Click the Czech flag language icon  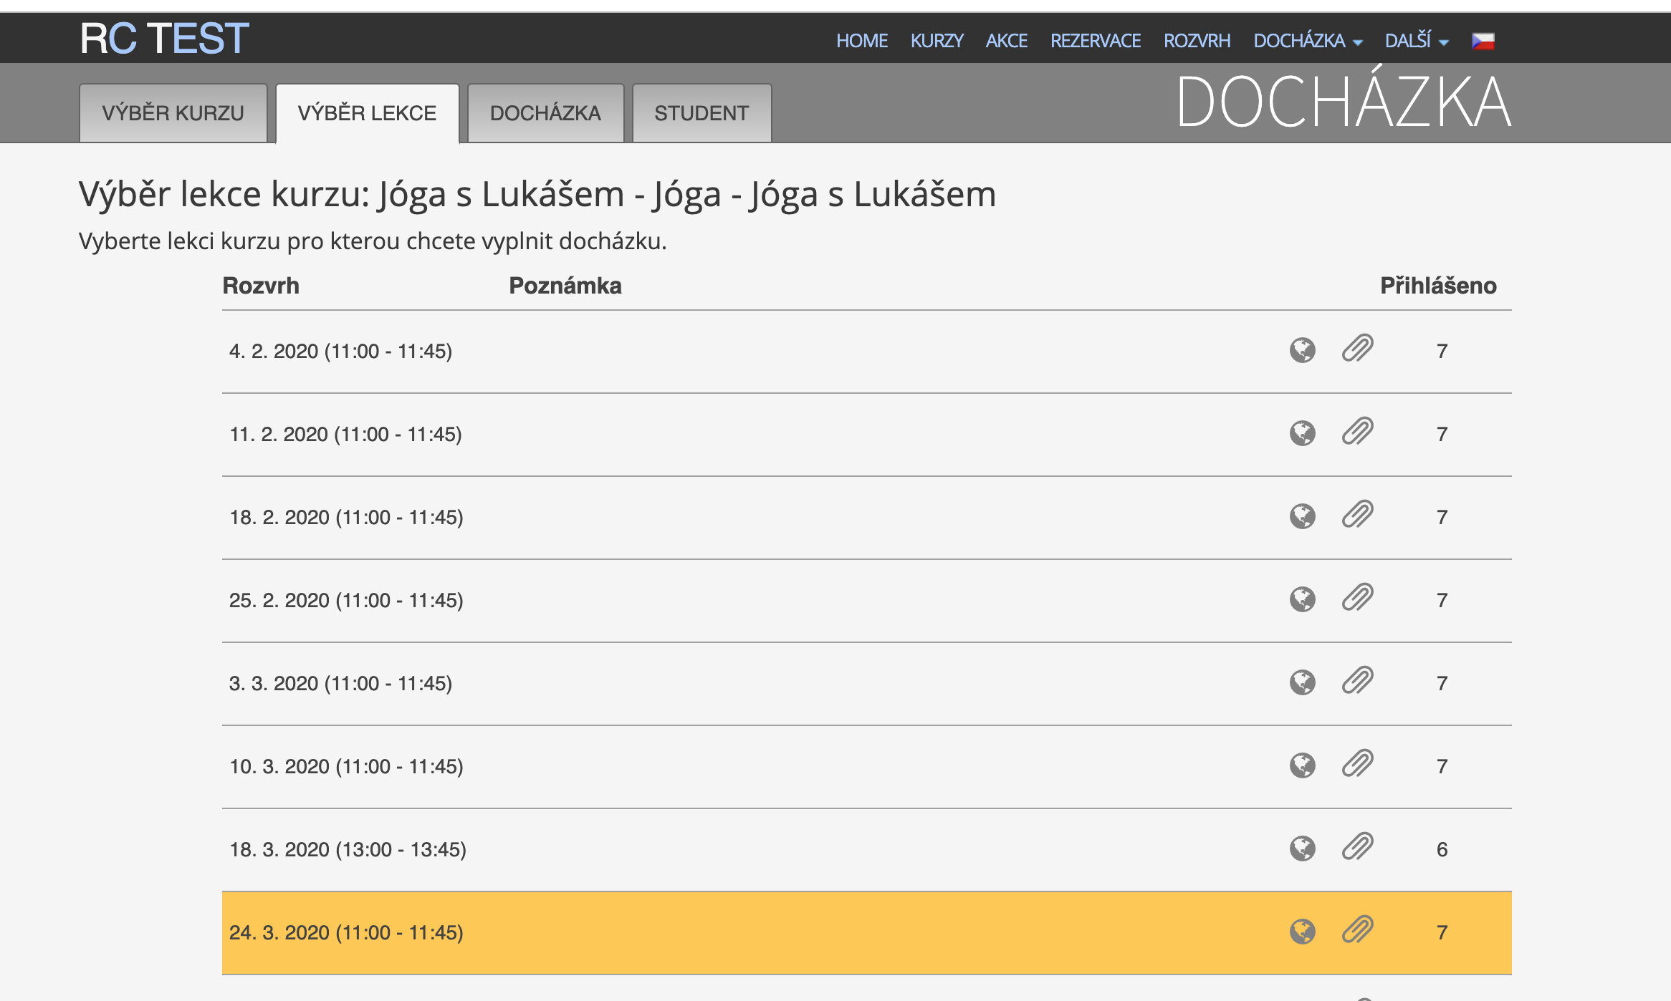(1483, 41)
